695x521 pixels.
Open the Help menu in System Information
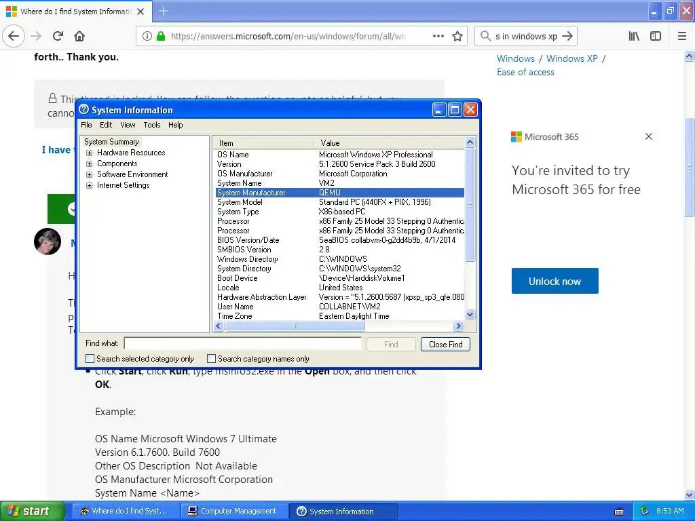(175, 125)
